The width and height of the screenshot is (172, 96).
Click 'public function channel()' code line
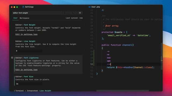point(118,45)
